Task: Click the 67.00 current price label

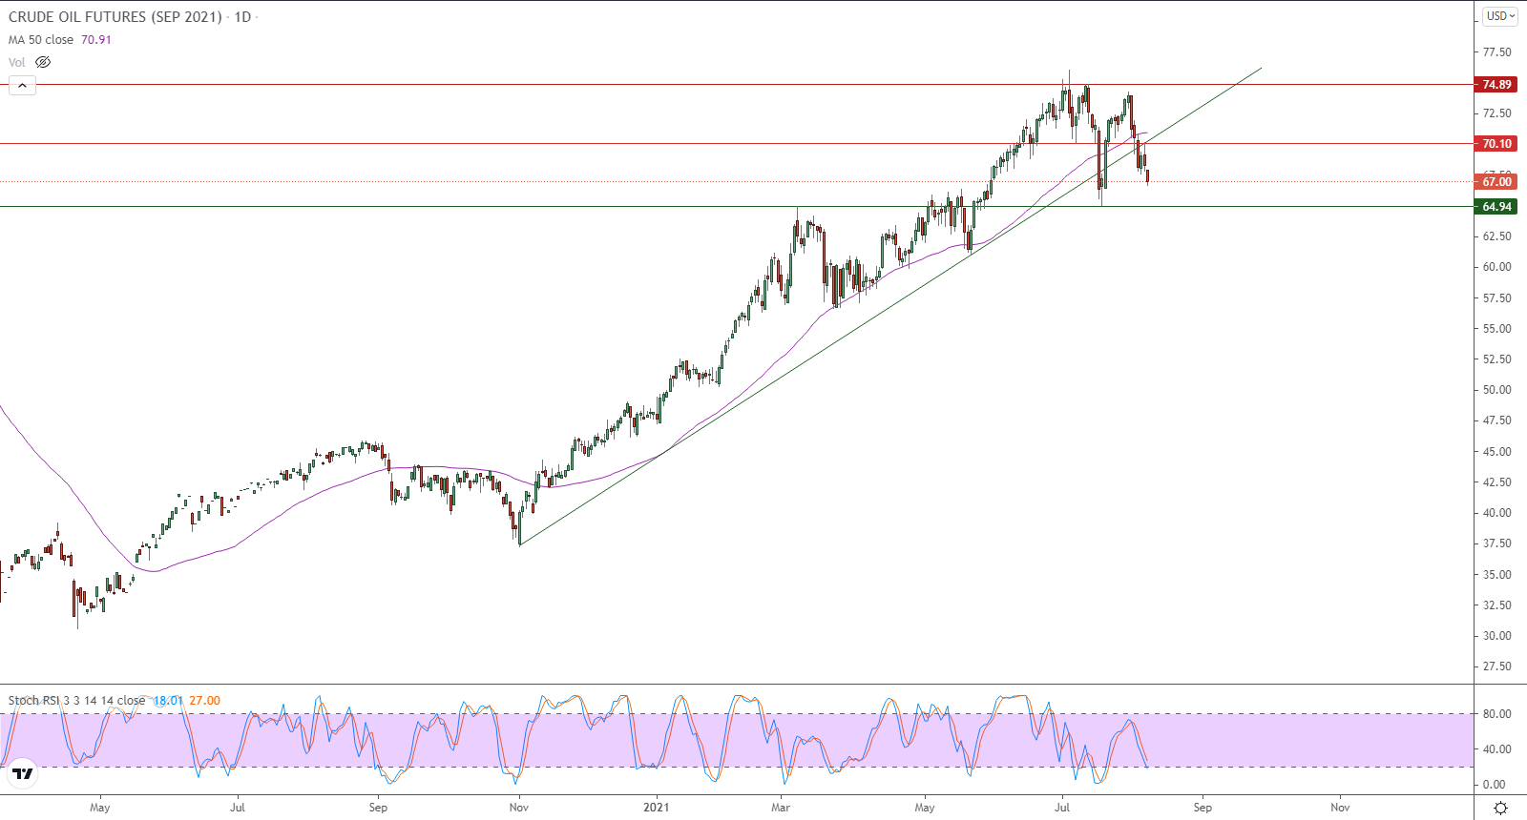Action: click(1496, 182)
